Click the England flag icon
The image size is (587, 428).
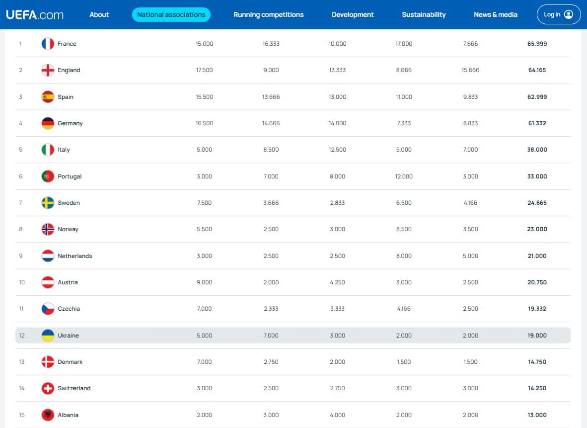[x=48, y=70]
